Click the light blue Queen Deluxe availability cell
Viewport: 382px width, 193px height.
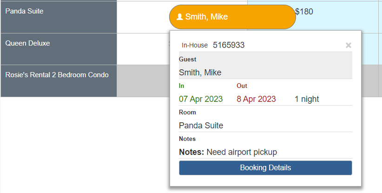[371, 49]
